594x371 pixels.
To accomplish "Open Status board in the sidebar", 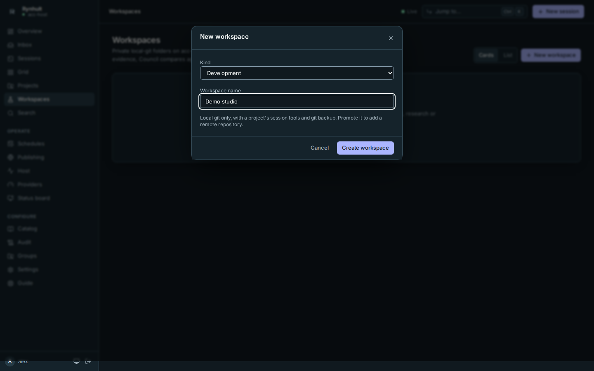I will point(49,198).
